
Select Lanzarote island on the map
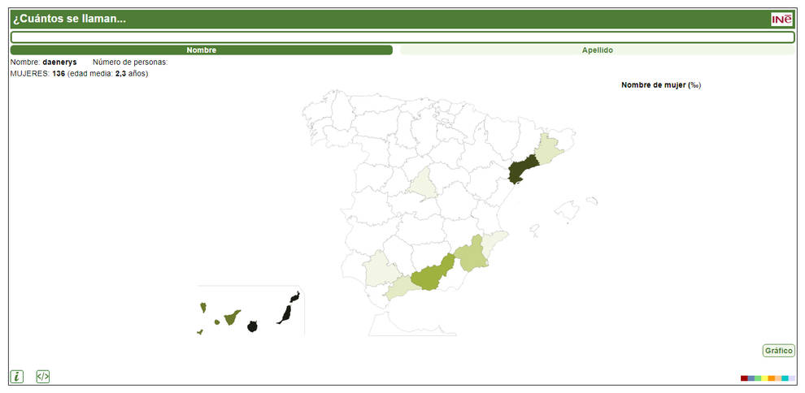[x=295, y=296]
